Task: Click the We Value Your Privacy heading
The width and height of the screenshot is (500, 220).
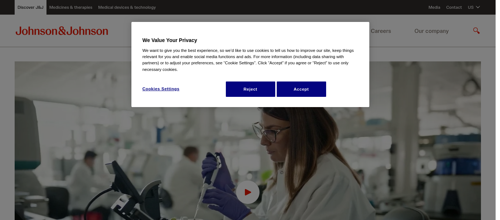Action: (169, 40)
